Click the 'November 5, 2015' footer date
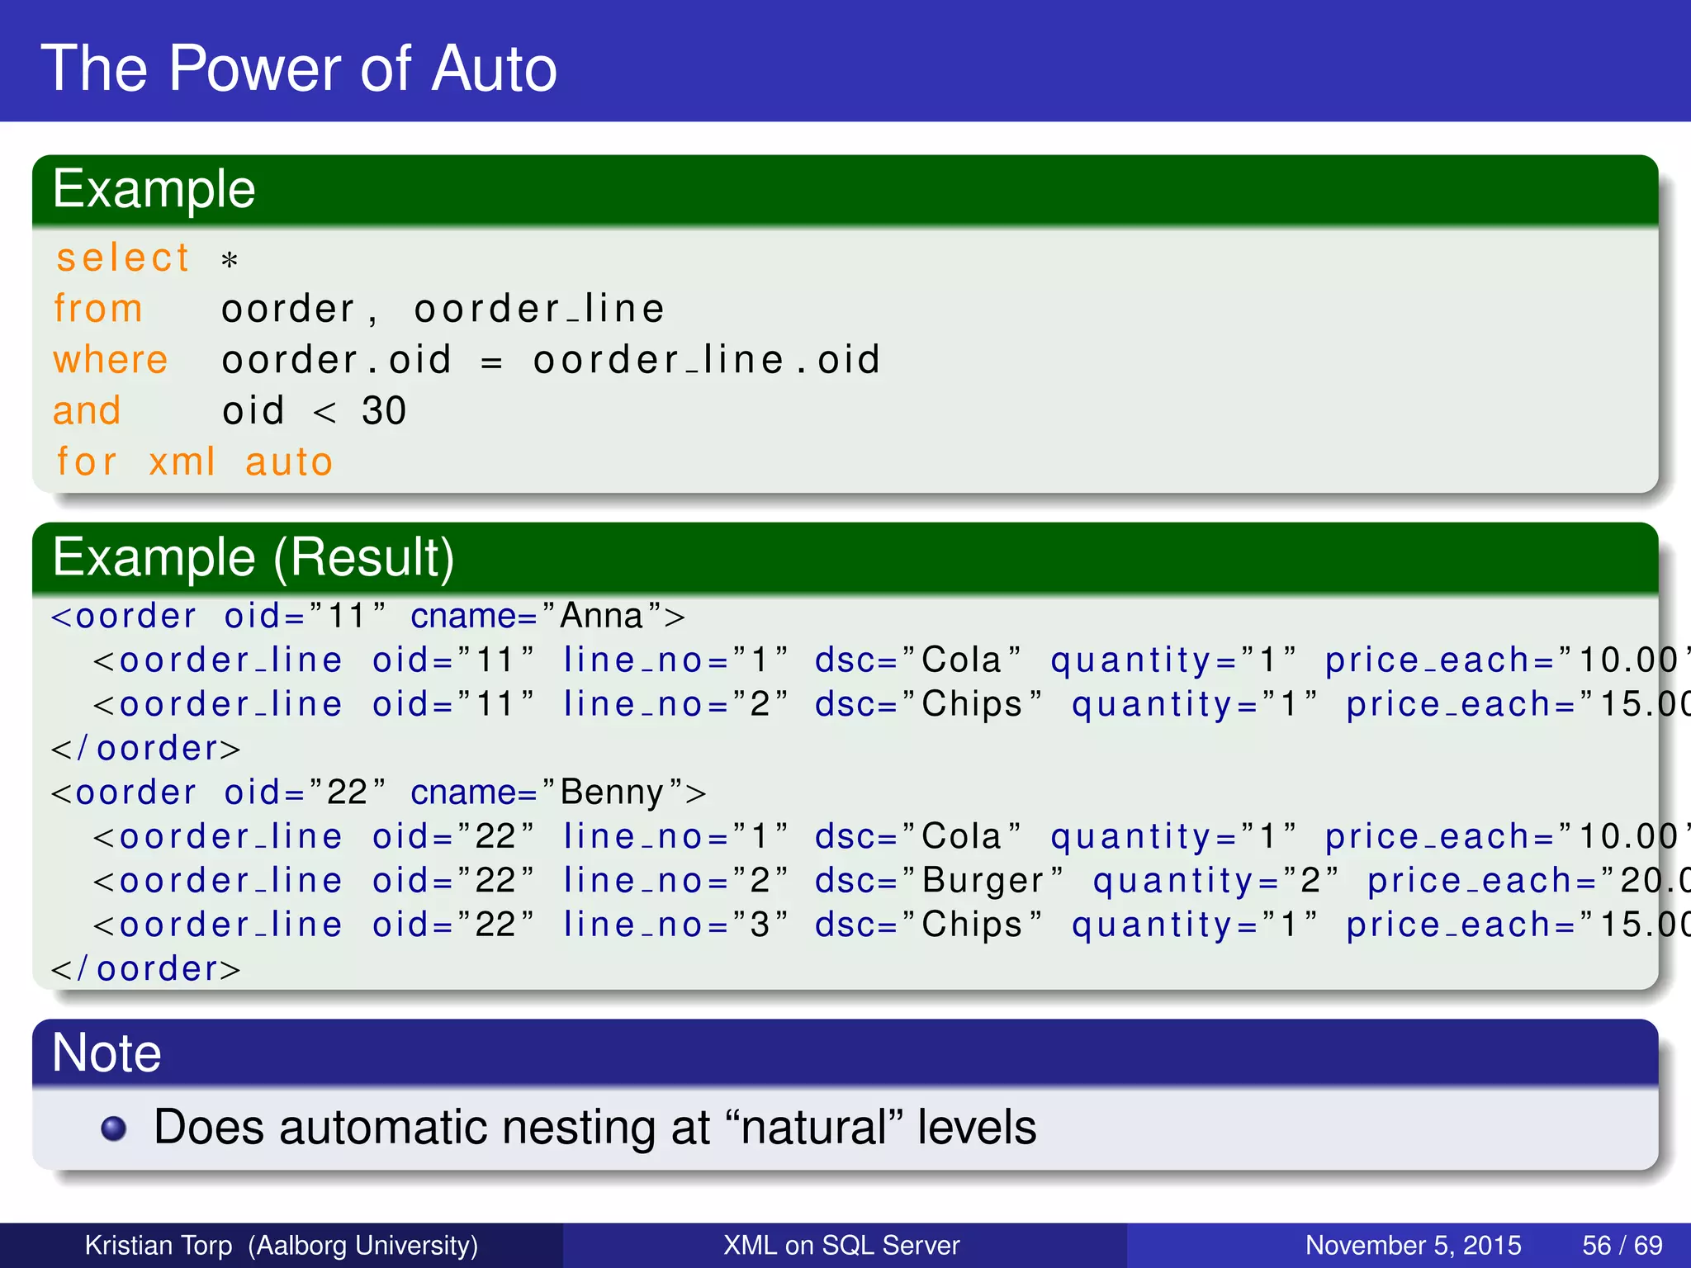 1413,1245
